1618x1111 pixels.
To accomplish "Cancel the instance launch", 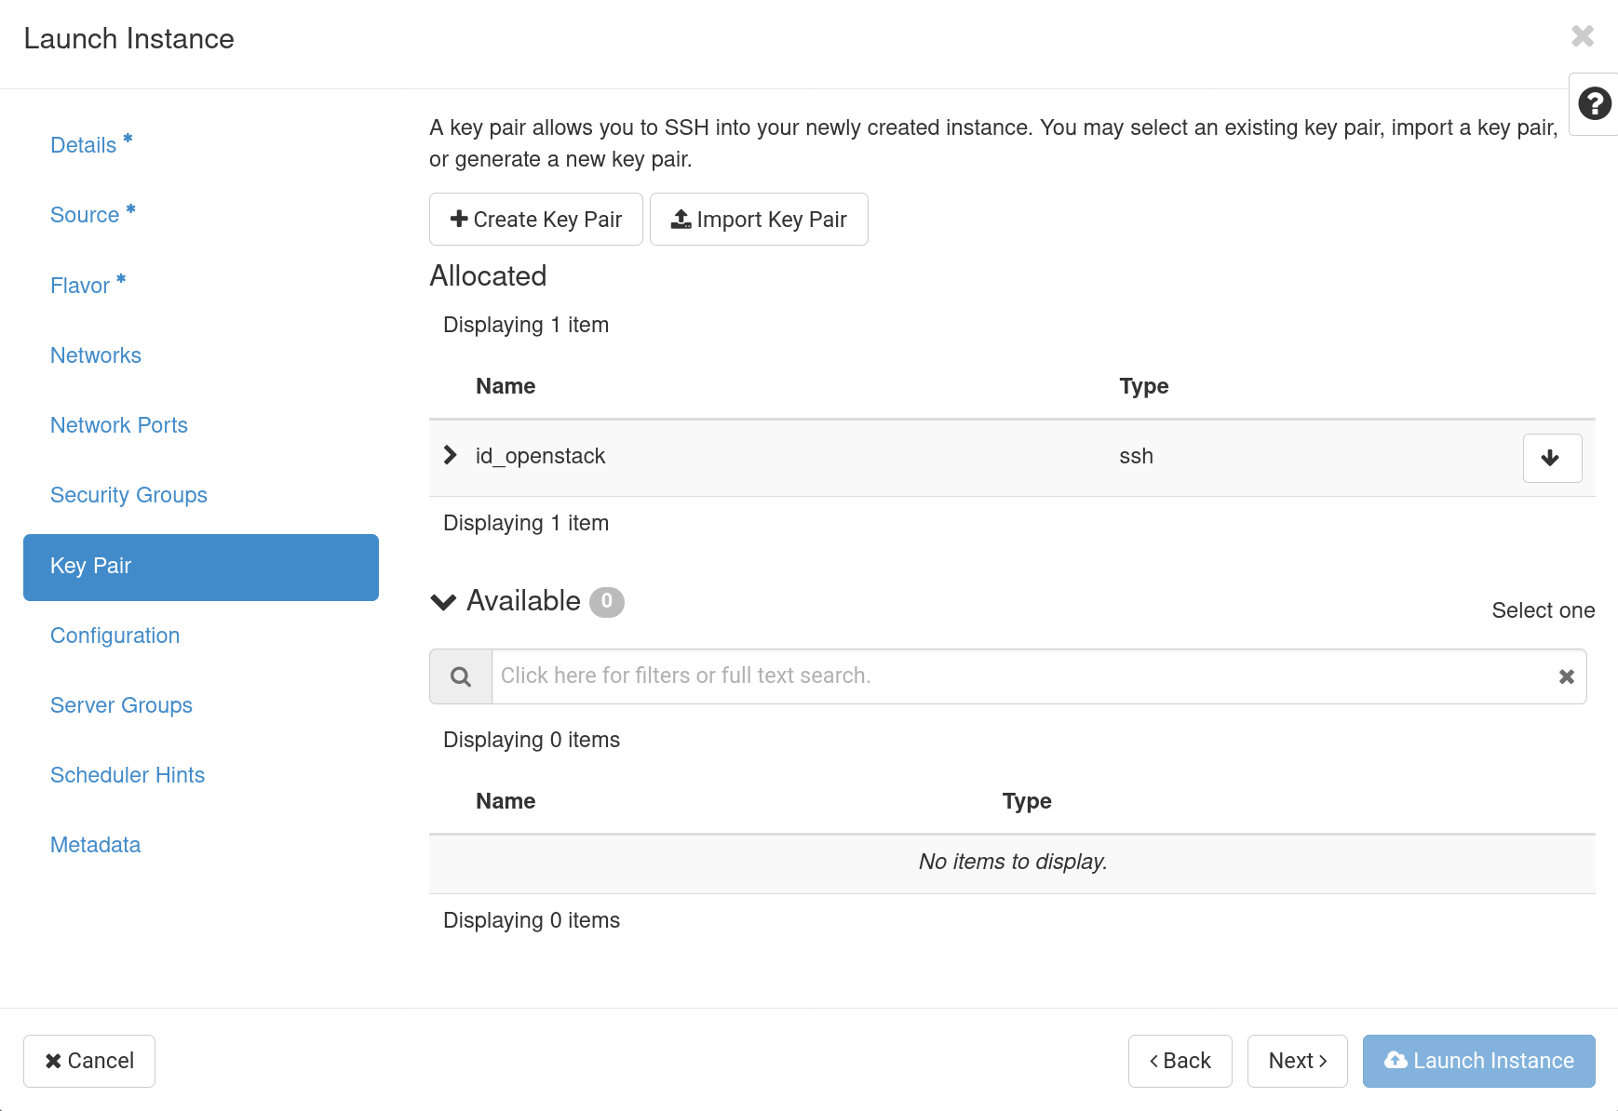I will 88,1061.
